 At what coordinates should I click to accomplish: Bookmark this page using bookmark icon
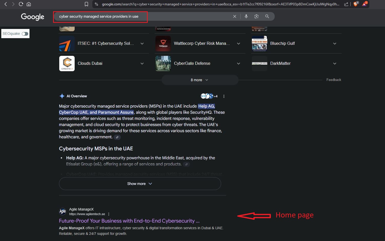86,4
